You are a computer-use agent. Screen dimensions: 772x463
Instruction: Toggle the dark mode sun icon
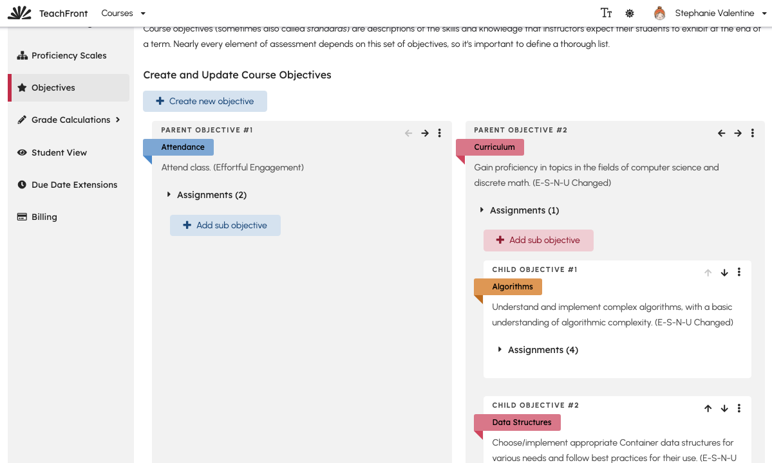tap(630, 14)
